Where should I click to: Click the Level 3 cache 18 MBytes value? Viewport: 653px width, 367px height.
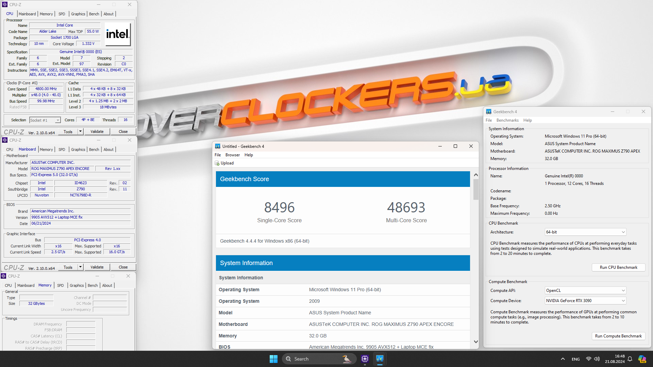[x=108, y=107]
